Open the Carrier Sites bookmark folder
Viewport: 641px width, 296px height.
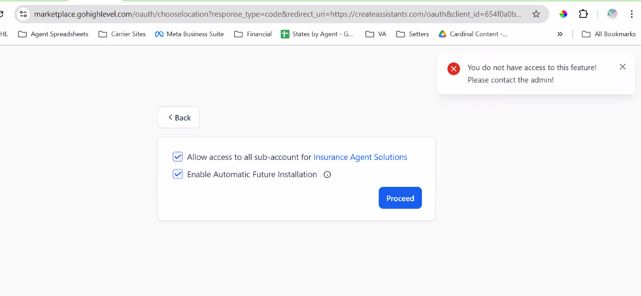click(x=122, y=34)
